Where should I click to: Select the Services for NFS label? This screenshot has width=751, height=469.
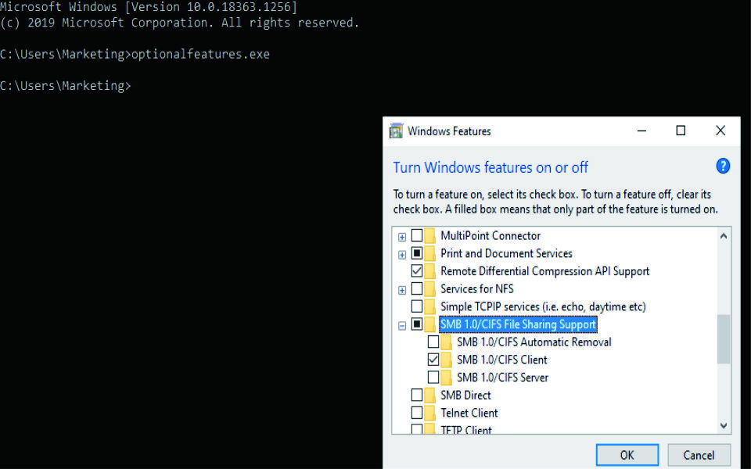[477, 288]
